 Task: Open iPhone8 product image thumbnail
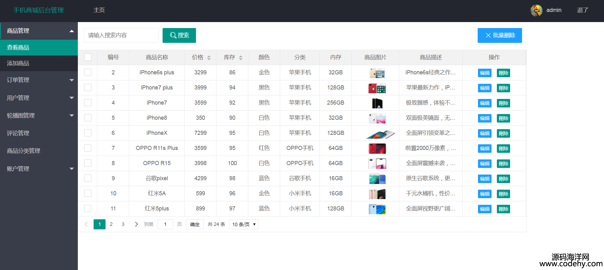(377, 118)
